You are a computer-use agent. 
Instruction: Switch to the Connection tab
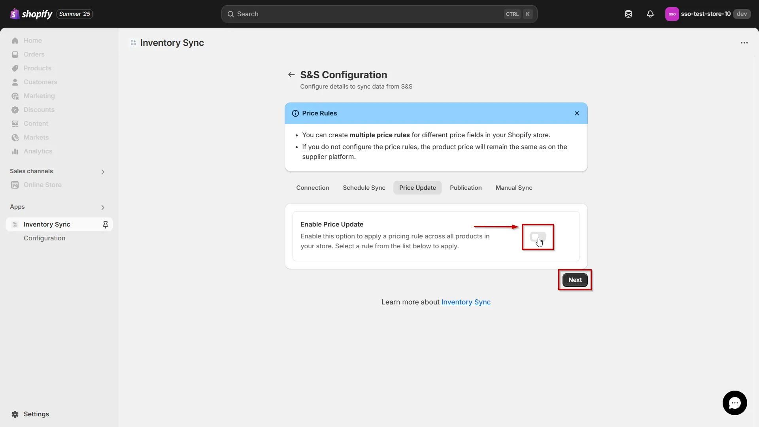313,188
